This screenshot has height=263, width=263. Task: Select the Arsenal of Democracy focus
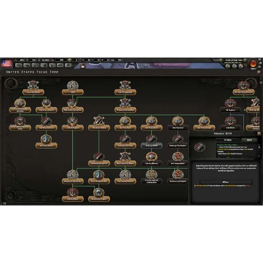tap(73, 178)
